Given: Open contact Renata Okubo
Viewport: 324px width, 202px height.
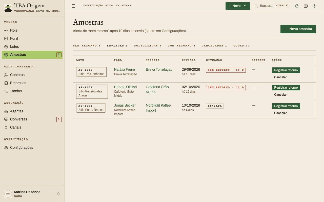Looking at the screenshot, I should pos(125,87).
